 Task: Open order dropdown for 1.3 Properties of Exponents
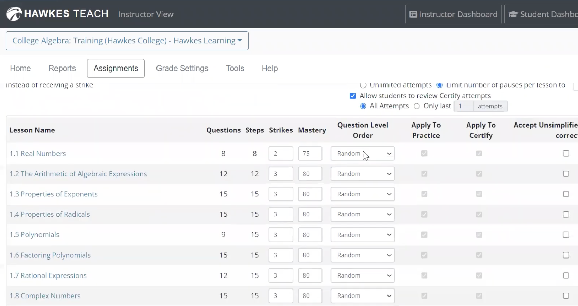(x=363, y=194)
